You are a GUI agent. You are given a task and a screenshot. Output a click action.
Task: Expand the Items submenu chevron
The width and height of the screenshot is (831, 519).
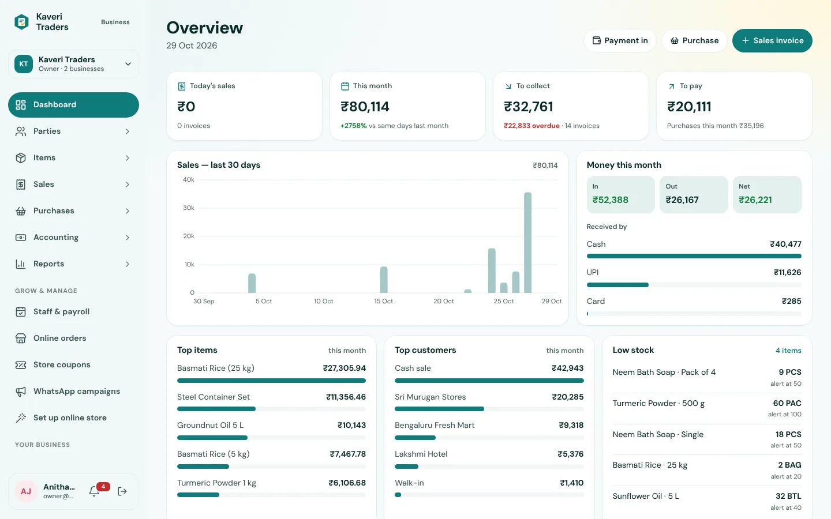[128, 158]
